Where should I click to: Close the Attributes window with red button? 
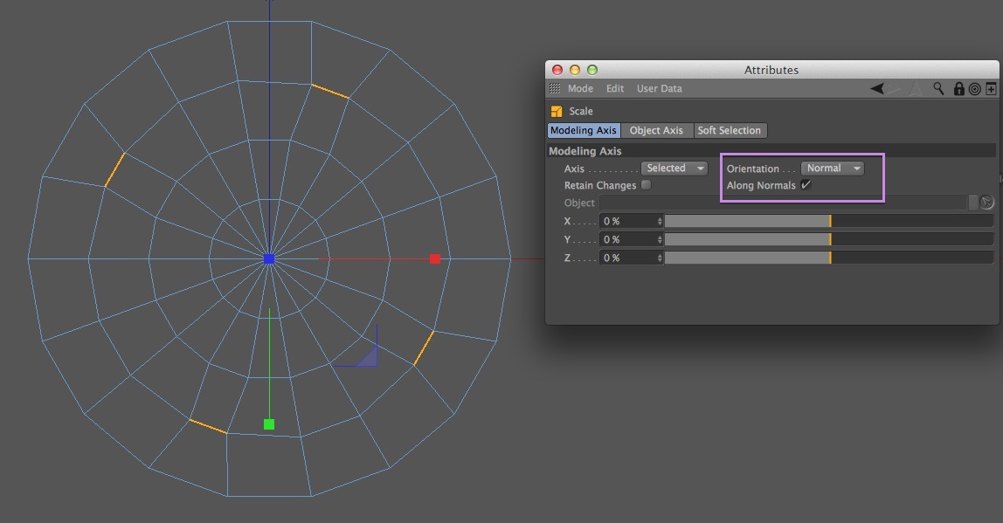click(x=557, y=70)
